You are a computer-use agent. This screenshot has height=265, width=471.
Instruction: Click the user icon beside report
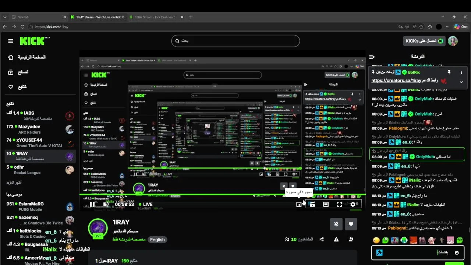[x=351, y=239]
